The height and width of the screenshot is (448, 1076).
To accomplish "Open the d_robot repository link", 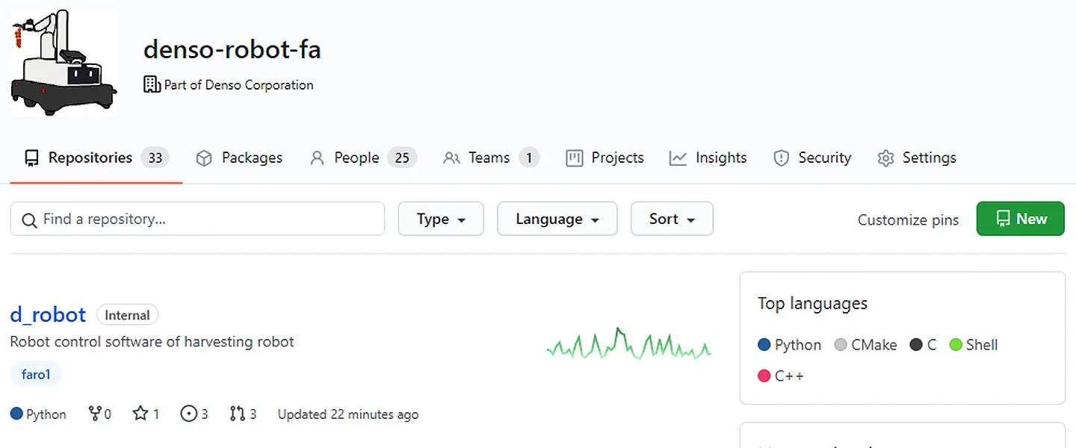I will click(48, 314).
